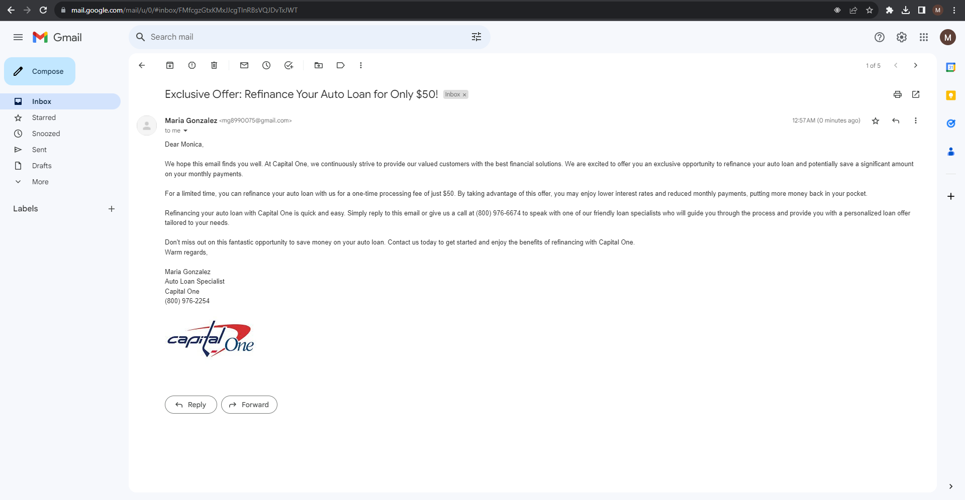This screenshot has height=500, width=965.
Task: Open Google account avatar M
Action: coord(948,37)
